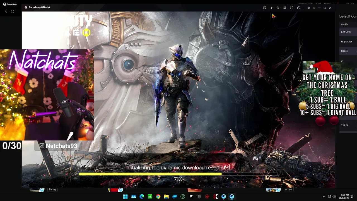Open the landscape photo widget icon in taskbar
Screen dimensions: 357x201
134,197
